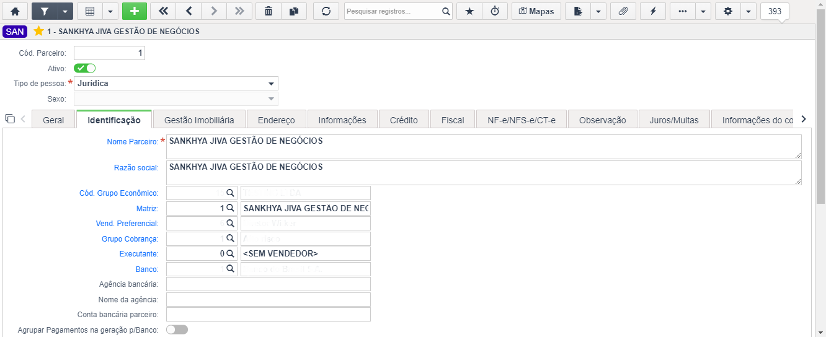Click the lightning bolt actions icon
This screenshot has height=337, width=826.
coord(653,11)
